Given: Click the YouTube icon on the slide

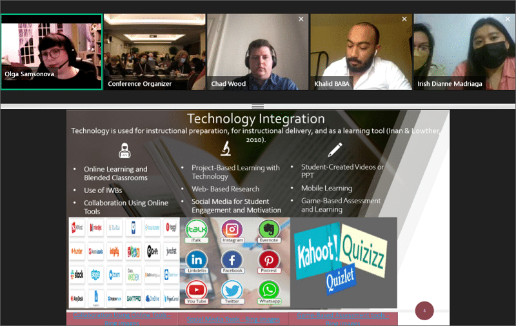Looking at the screenshot, I should click(x=197, y=290).
